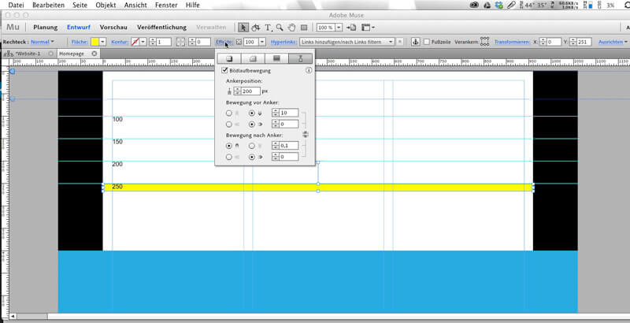Select the Selection arrow tool

click(243, 28)
